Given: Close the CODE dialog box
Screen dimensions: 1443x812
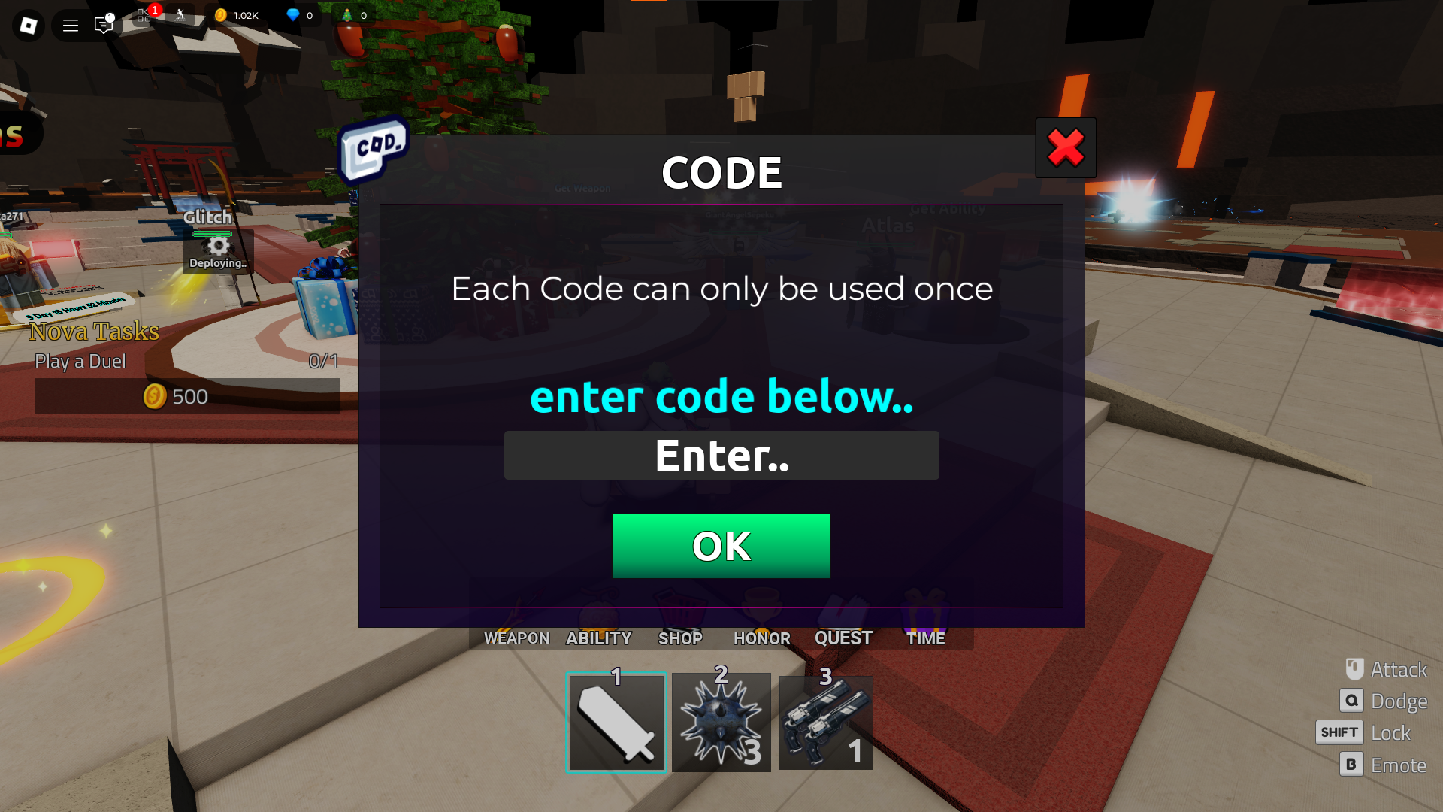Looking at the screenshot, I should tap(1066, 147).
